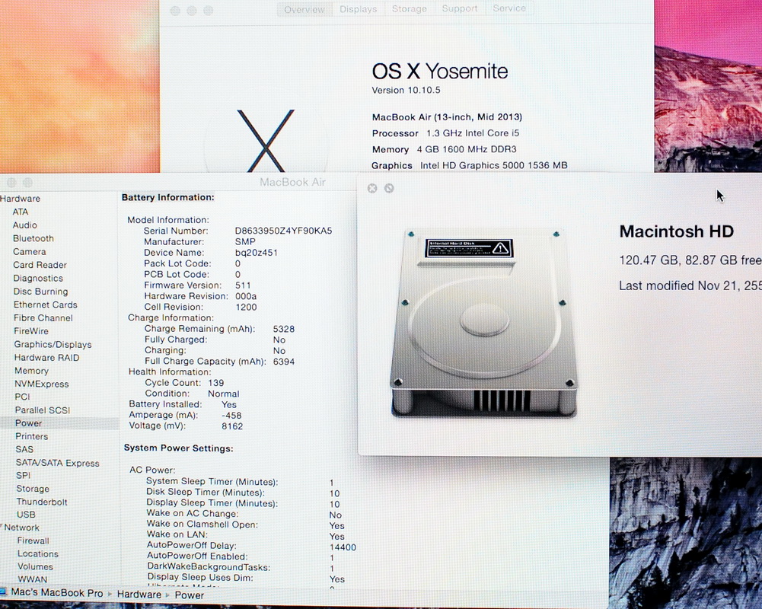Viewport: 762px width, 609px height.
Task: Click the Voltage value 8162
Action: pos(232,426)
